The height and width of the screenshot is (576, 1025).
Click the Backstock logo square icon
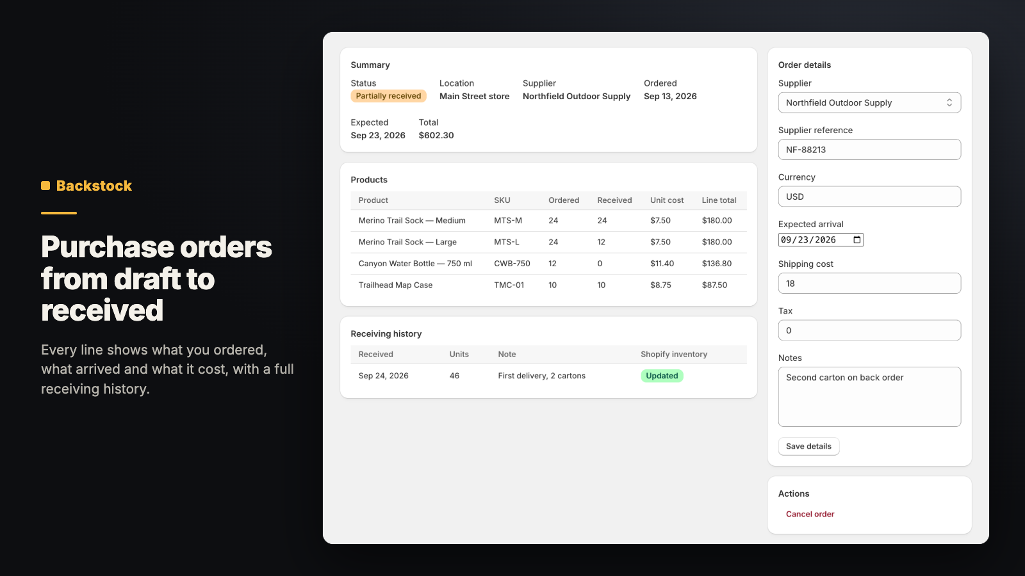click(45, 186)
